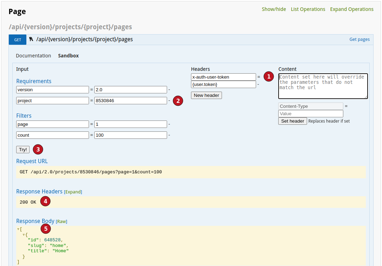The width and height of the screenshot is (382, 266).
Task: Open the Show/hide link
Action: (274, 9)
